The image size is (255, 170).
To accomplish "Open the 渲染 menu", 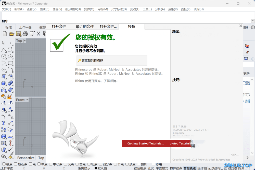I will (173, 9).
